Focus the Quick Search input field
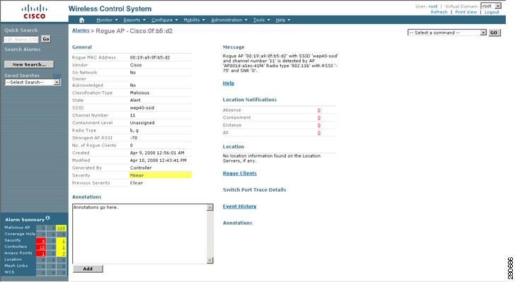 pos(21,40)
